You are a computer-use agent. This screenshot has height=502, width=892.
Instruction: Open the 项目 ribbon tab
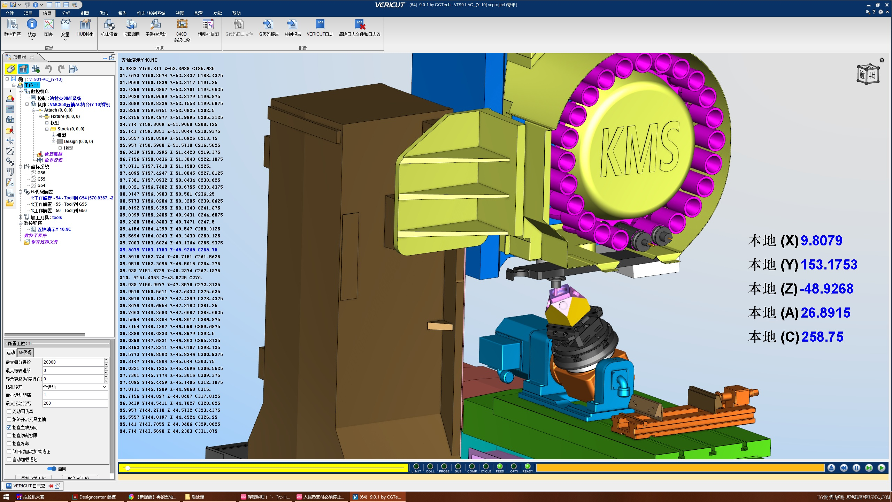pyautogui.click(x=28, y=13)
